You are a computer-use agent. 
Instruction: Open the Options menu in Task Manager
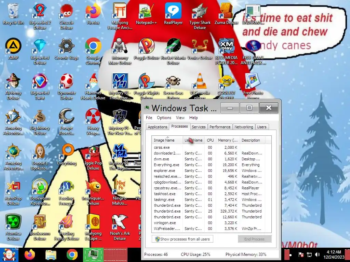[164, 118]
